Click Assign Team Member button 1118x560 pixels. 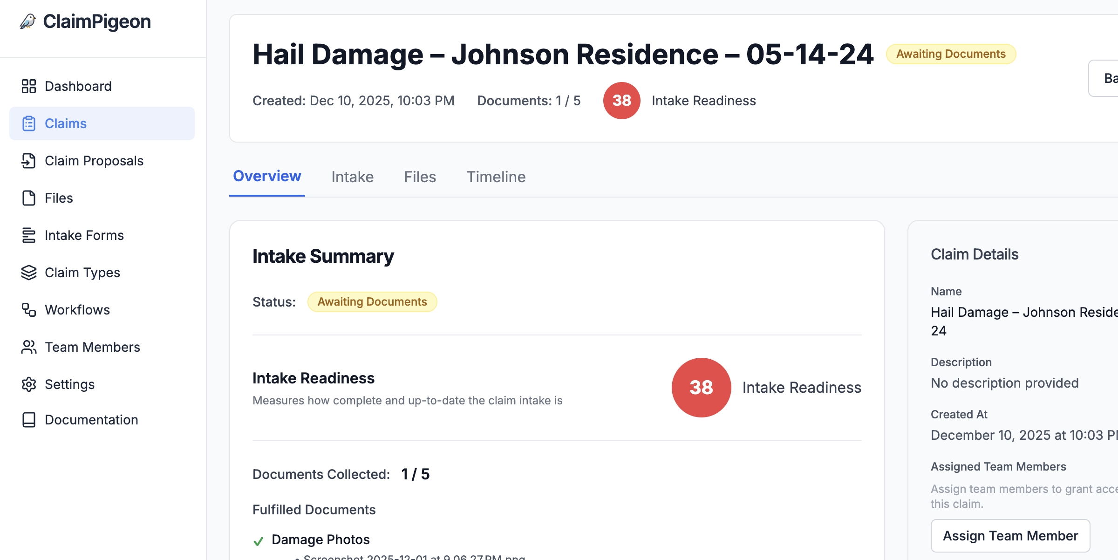[x=1010, y=536]
